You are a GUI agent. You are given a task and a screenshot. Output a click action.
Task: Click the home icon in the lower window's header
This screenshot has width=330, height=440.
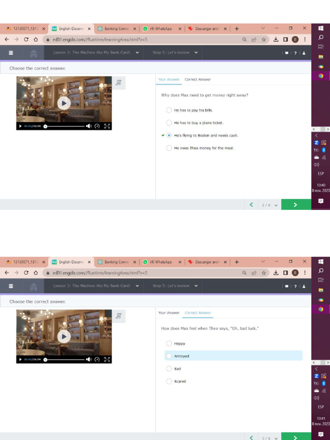pyautogui.click(x=34, y=286)
